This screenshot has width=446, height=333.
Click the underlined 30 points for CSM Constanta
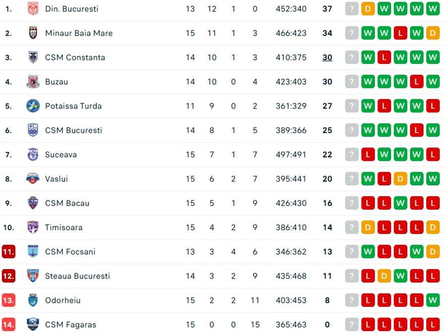click(x=328, y=57)
